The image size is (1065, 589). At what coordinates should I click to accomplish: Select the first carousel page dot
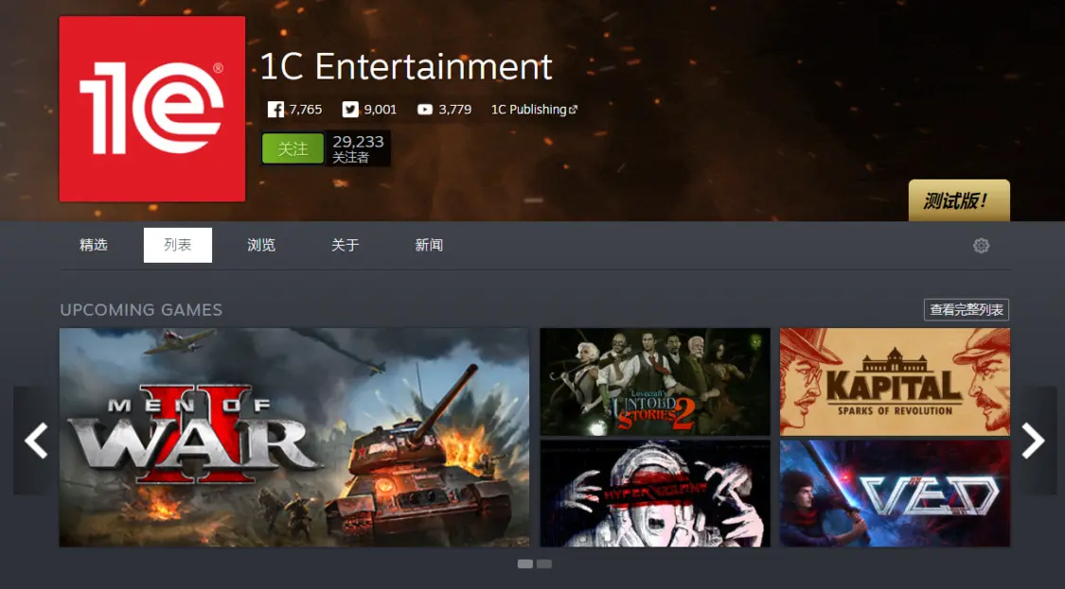tap(525, 563)
